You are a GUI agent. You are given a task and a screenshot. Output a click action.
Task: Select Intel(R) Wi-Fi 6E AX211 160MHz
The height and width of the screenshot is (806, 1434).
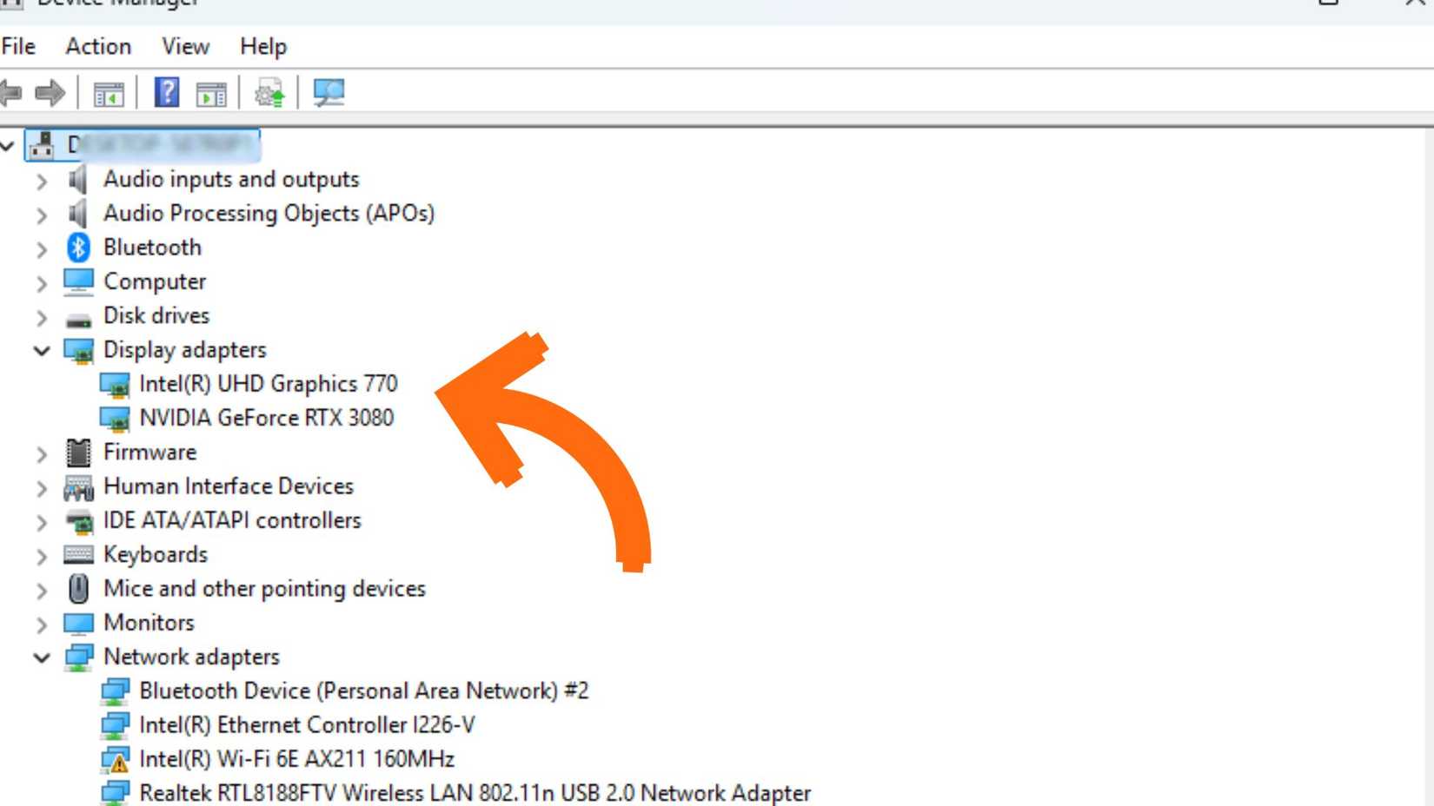coord(296,759)
